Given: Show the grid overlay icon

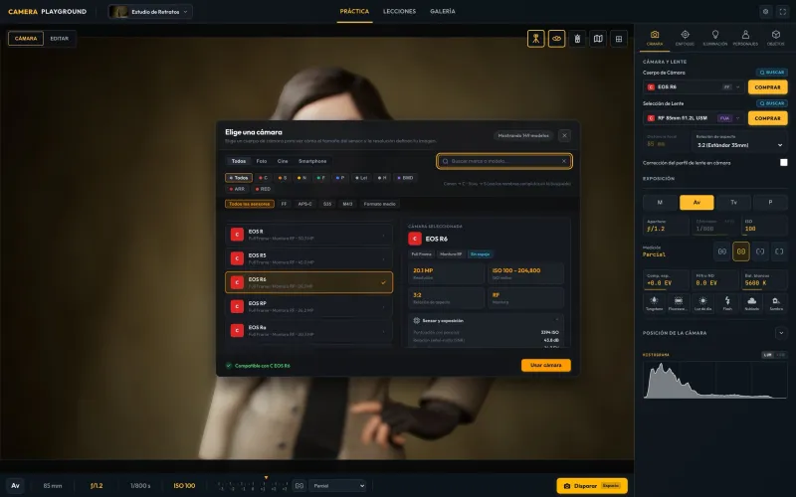Looking at the screenshot, I should click(618, 39).
